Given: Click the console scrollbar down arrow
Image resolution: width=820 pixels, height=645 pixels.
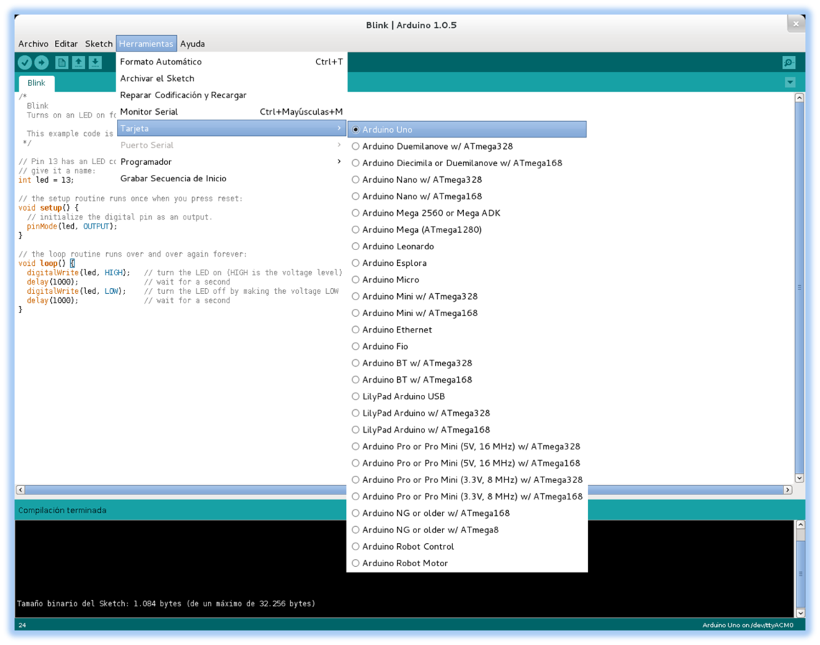Looking at the screenshot, I should pyautogui.click(x=800, y=613).
